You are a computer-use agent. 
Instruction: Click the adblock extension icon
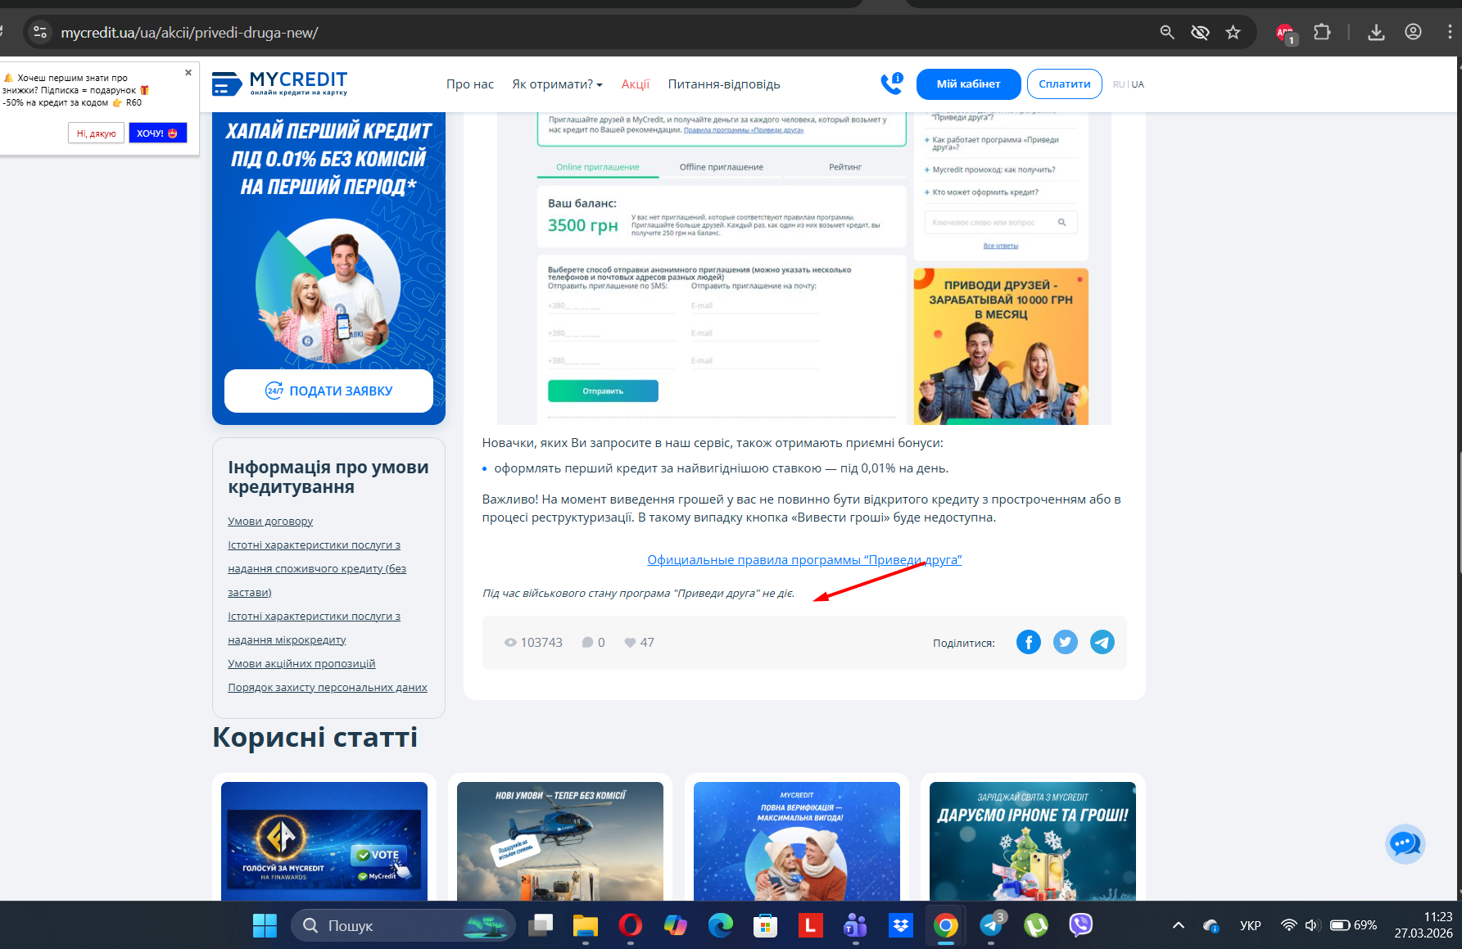[x=1286, y=34]
